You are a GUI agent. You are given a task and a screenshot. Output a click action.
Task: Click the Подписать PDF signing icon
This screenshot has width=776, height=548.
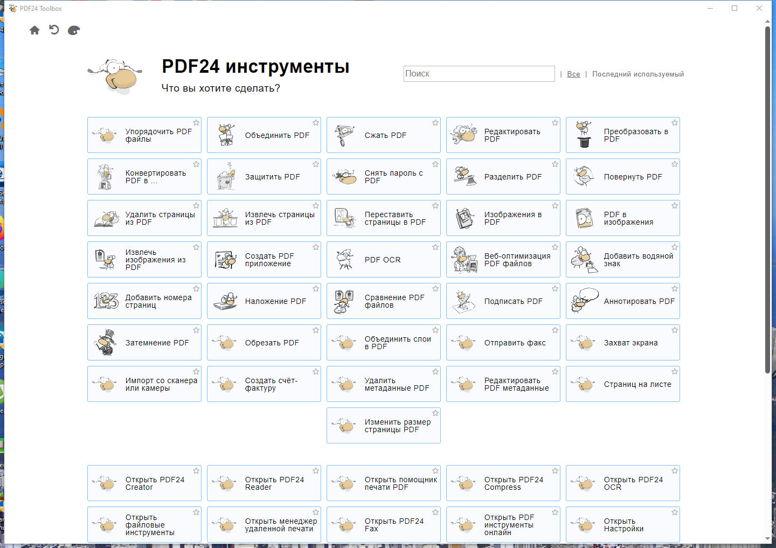pyautogui.click(x=463, y=301)
